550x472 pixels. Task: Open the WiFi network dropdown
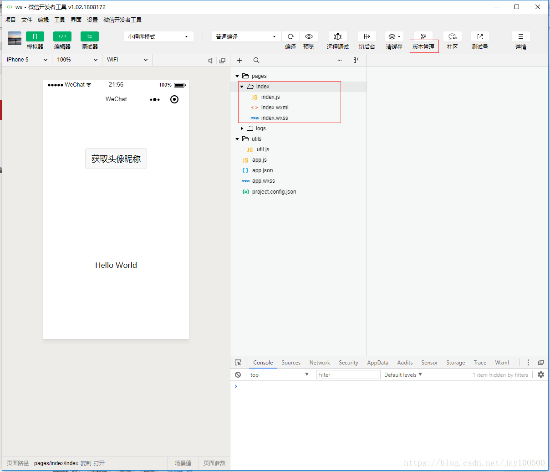pos(127,60)
